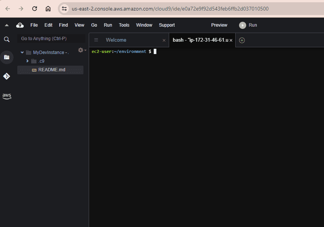This screenshot has width=324, height=227.
Task: Open the Find menu
Action: pos(64,25)
